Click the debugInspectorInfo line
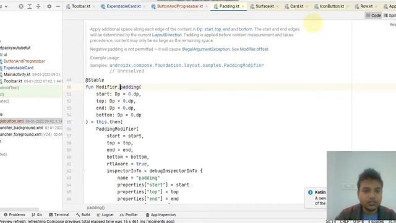The height and width of the screenshot is (223, 396). tap(155, 171)
